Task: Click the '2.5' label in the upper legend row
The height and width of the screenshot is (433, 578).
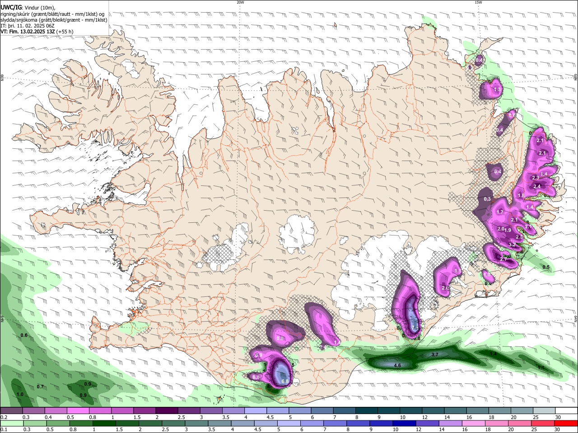Action: (x=182, y=417)
